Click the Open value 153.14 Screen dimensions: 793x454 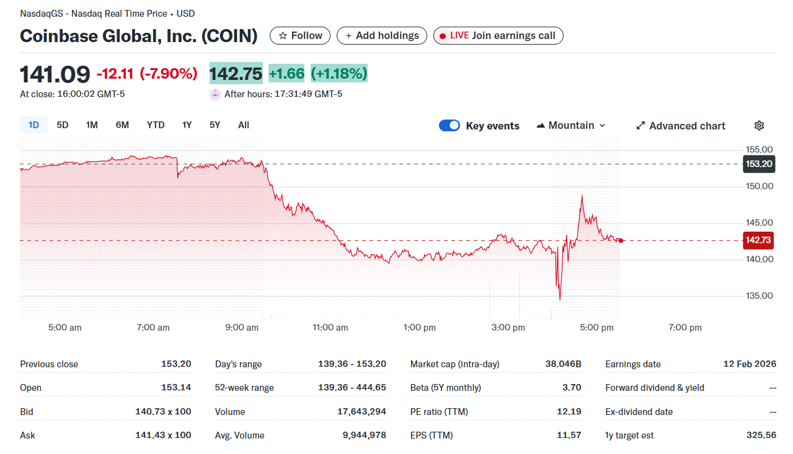(x=176, y=388)
